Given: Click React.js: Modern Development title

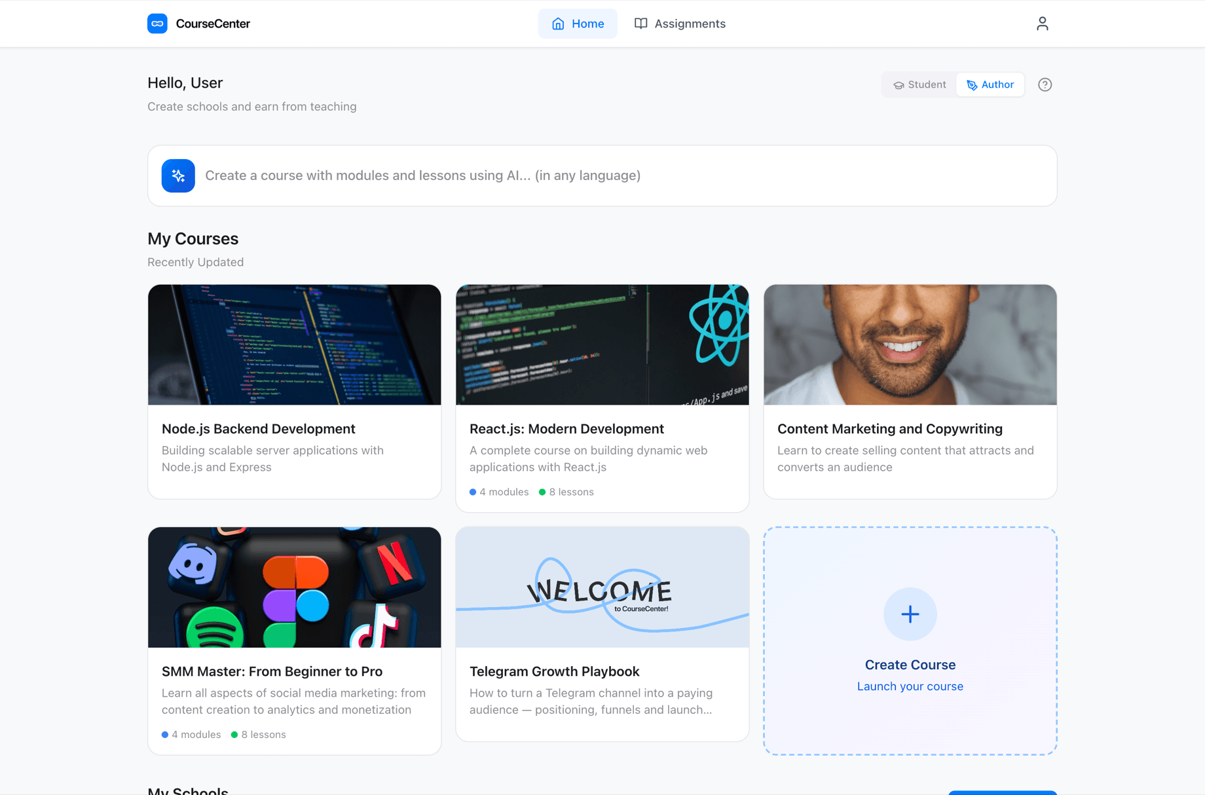Looking at the screenshot, I should click(566, 429).
